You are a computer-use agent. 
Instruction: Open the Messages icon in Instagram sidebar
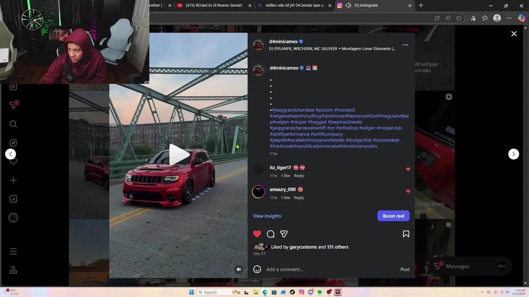click(x=13, y=105)
